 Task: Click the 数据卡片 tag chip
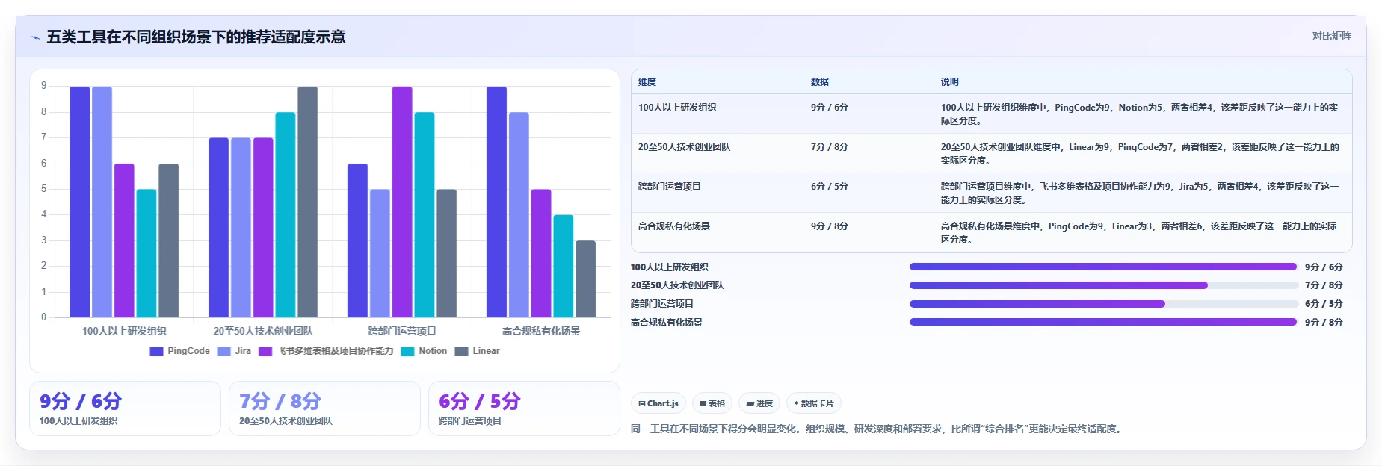[x=813, y=403]
